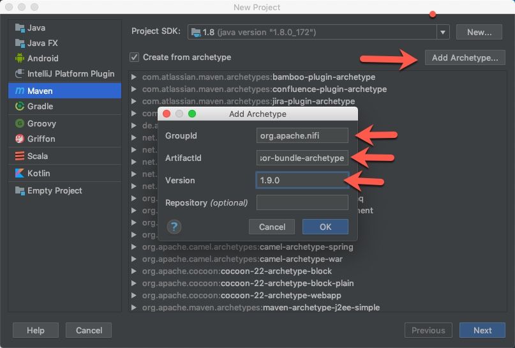Expand cocoon-22-archetype-block-plain entry
The width and height of the screenshot is (515, 348).
coord(133,284)
